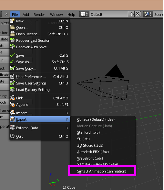Screen dimensions: 164x190
Task: Click the Export icon
Action: (12, 119)
